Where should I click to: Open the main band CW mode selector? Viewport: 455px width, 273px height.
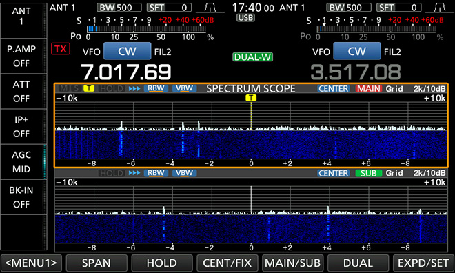tap(127, 51)
